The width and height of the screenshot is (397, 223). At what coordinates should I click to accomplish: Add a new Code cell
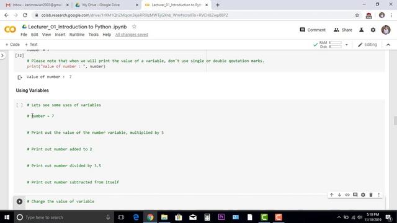coord(12,45)
